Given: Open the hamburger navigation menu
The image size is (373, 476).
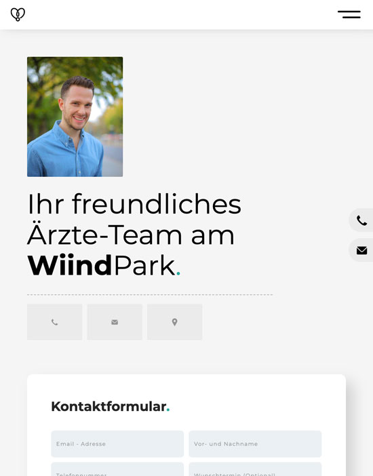Looking at the screenshot, I should (x=349, y=14).
